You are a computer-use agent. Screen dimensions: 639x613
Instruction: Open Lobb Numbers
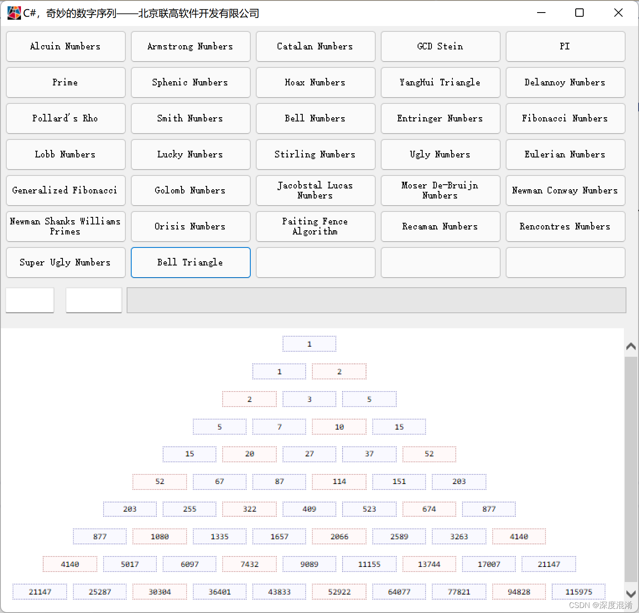[x=66, y=155]
